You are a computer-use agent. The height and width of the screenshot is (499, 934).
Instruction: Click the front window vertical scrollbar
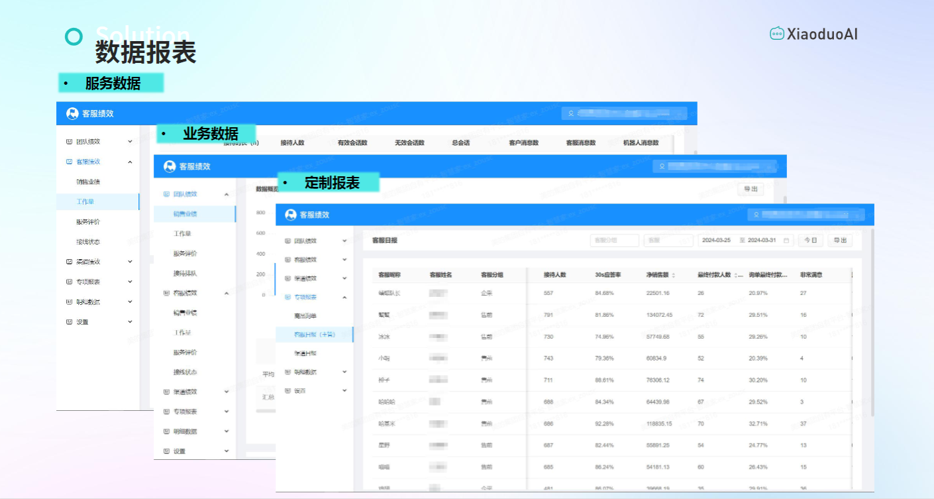point(872,323)
